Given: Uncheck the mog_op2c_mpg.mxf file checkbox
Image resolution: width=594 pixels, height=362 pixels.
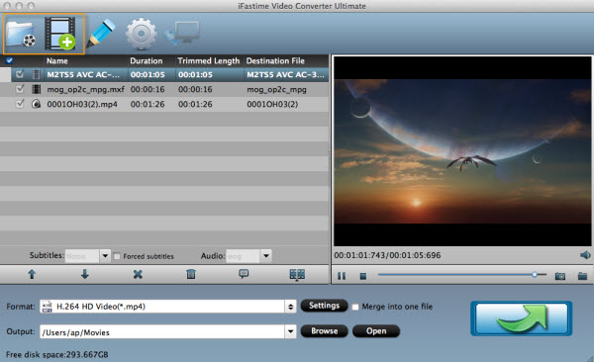Looking at the screenshot, I should tap(20, 89).
